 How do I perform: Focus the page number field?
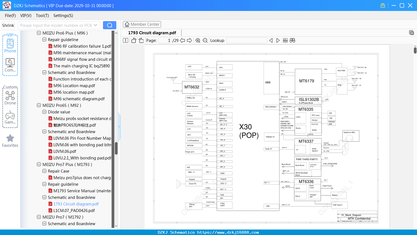(x=165, y=40)
